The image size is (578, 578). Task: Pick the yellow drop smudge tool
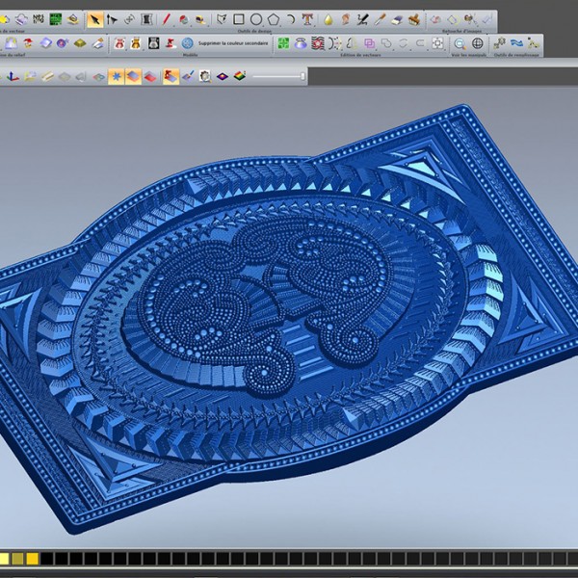328,18
